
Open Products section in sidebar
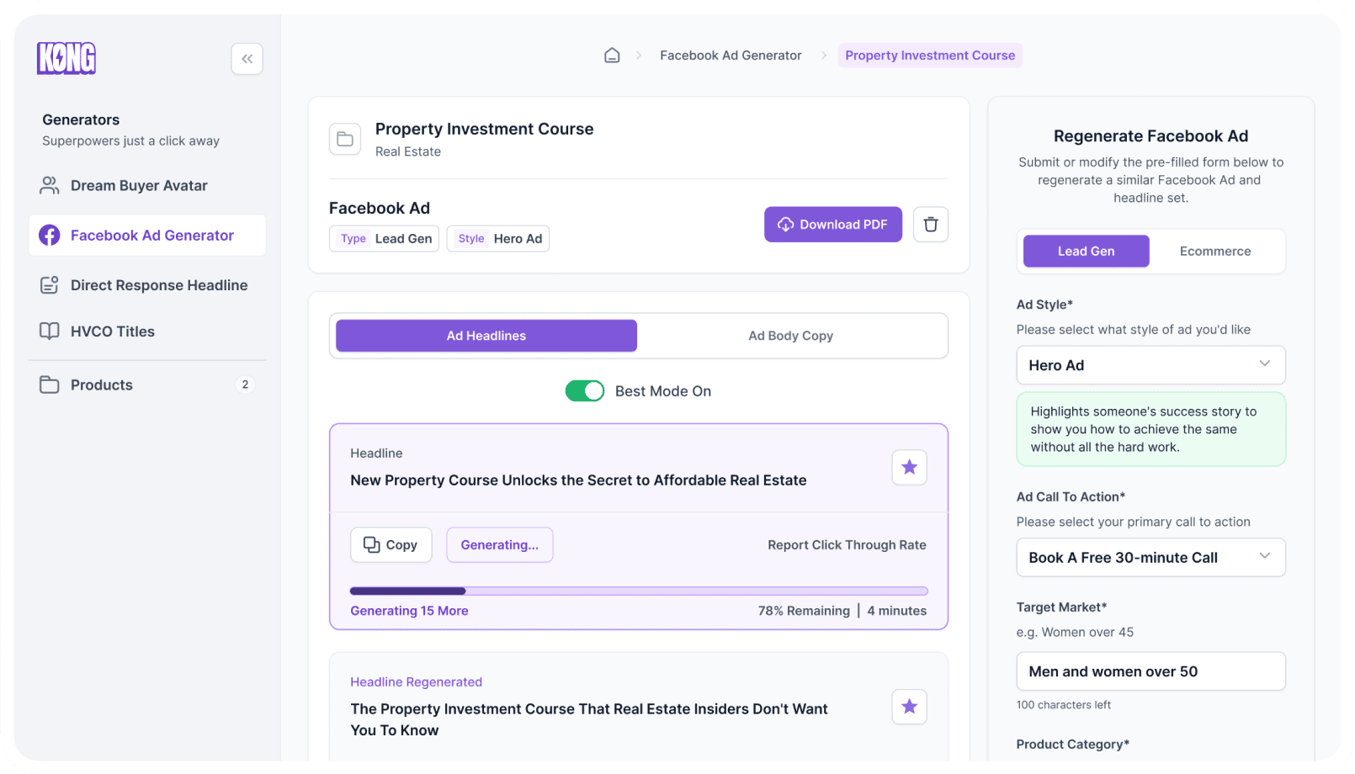tap(102, 385)
